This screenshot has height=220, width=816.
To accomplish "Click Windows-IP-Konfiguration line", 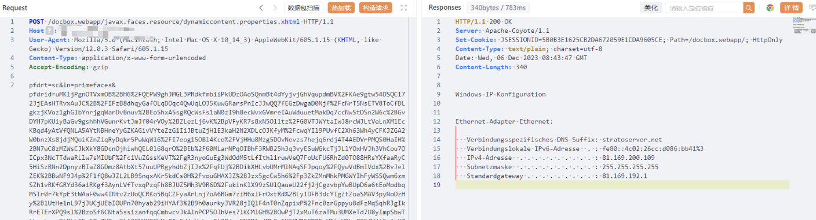I will [x=500, y=95].
